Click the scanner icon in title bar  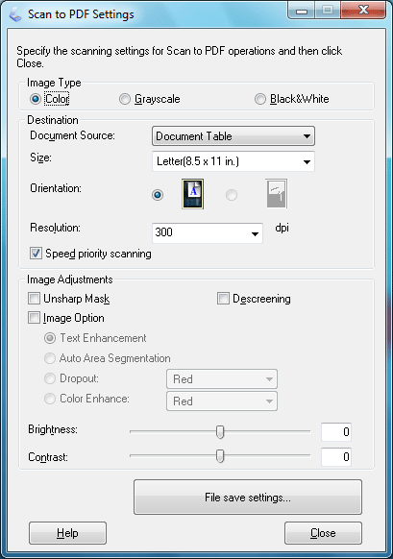[x=15, y=14]
